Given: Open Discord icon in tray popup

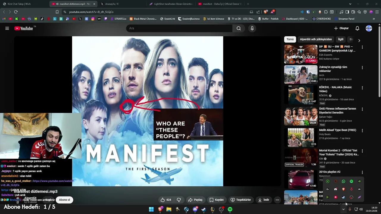Looking at the screenshot, I should (335, 189).
